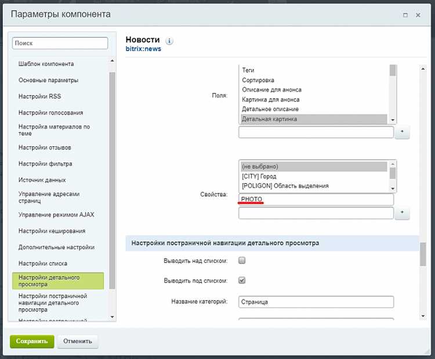Viewport: 435px width, 359px height.
Task: Click the Поиск search field
Action: click(60, 44)
